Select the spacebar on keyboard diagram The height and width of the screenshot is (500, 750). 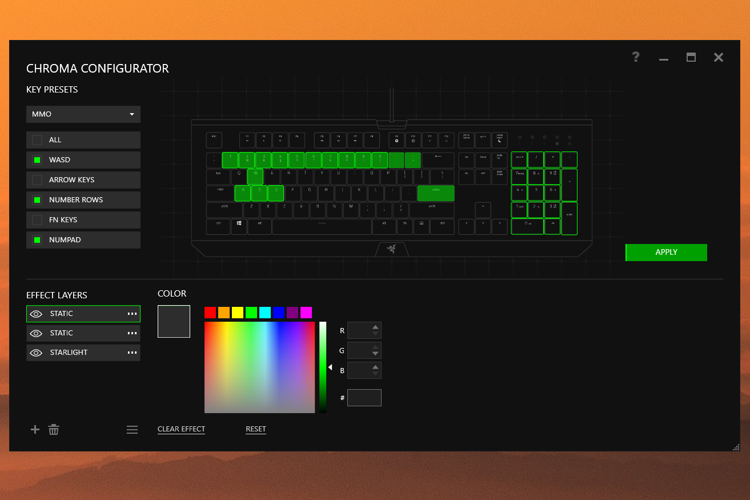click(322, 226)
